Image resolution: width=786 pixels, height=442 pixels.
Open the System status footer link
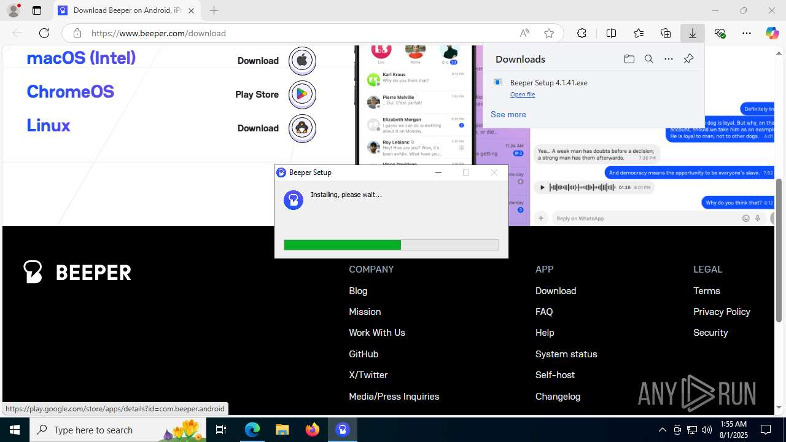(x=566, y=354)
